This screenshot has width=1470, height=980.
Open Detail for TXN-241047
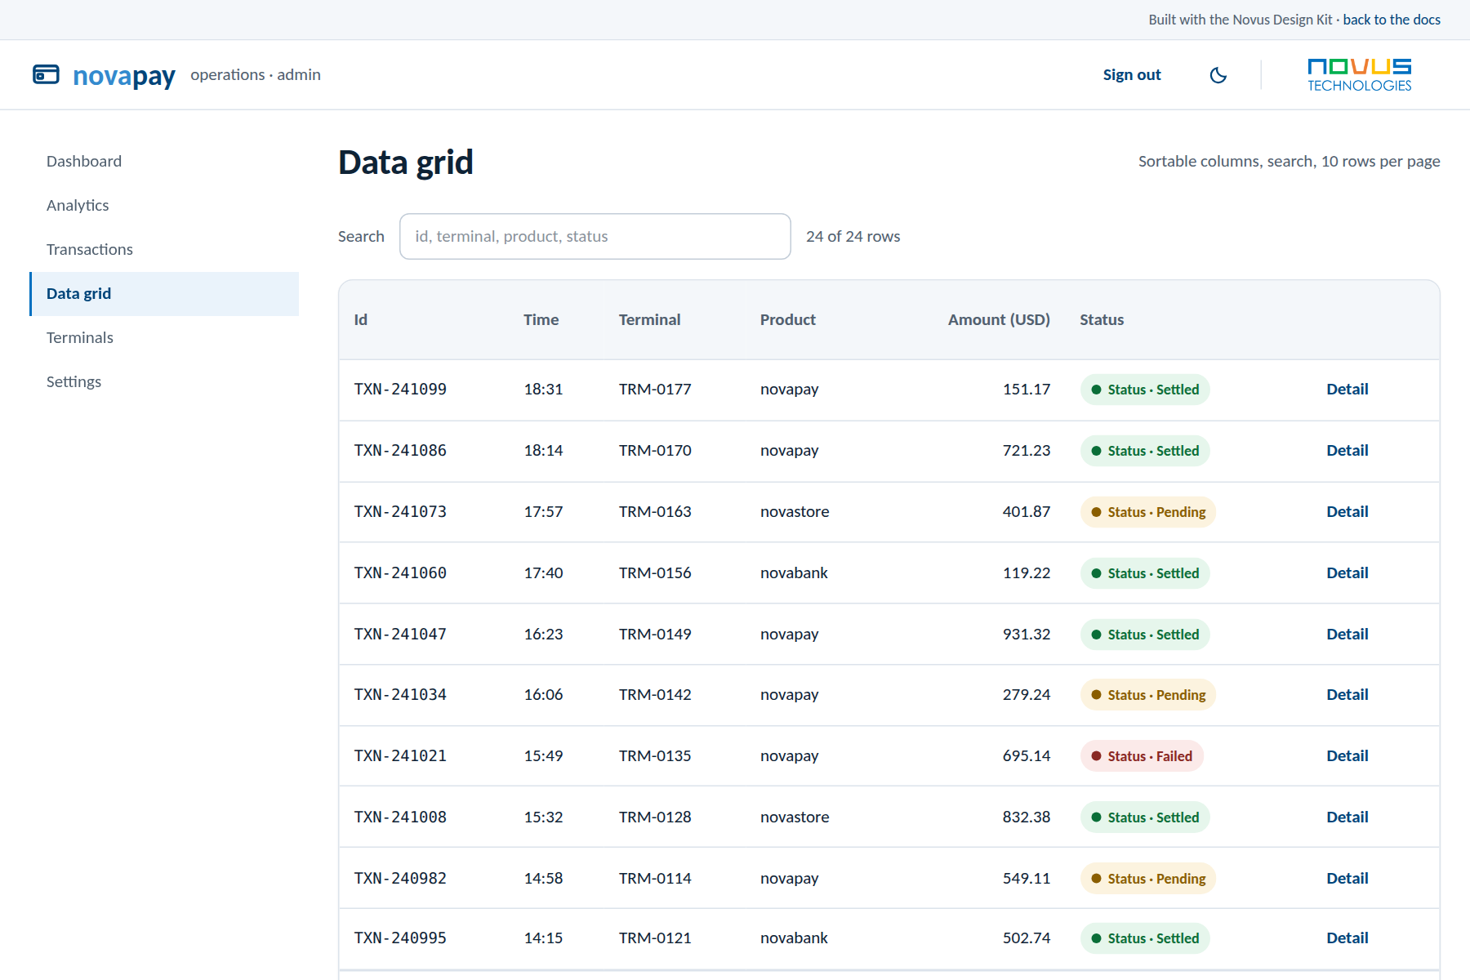click(1347, 635)
